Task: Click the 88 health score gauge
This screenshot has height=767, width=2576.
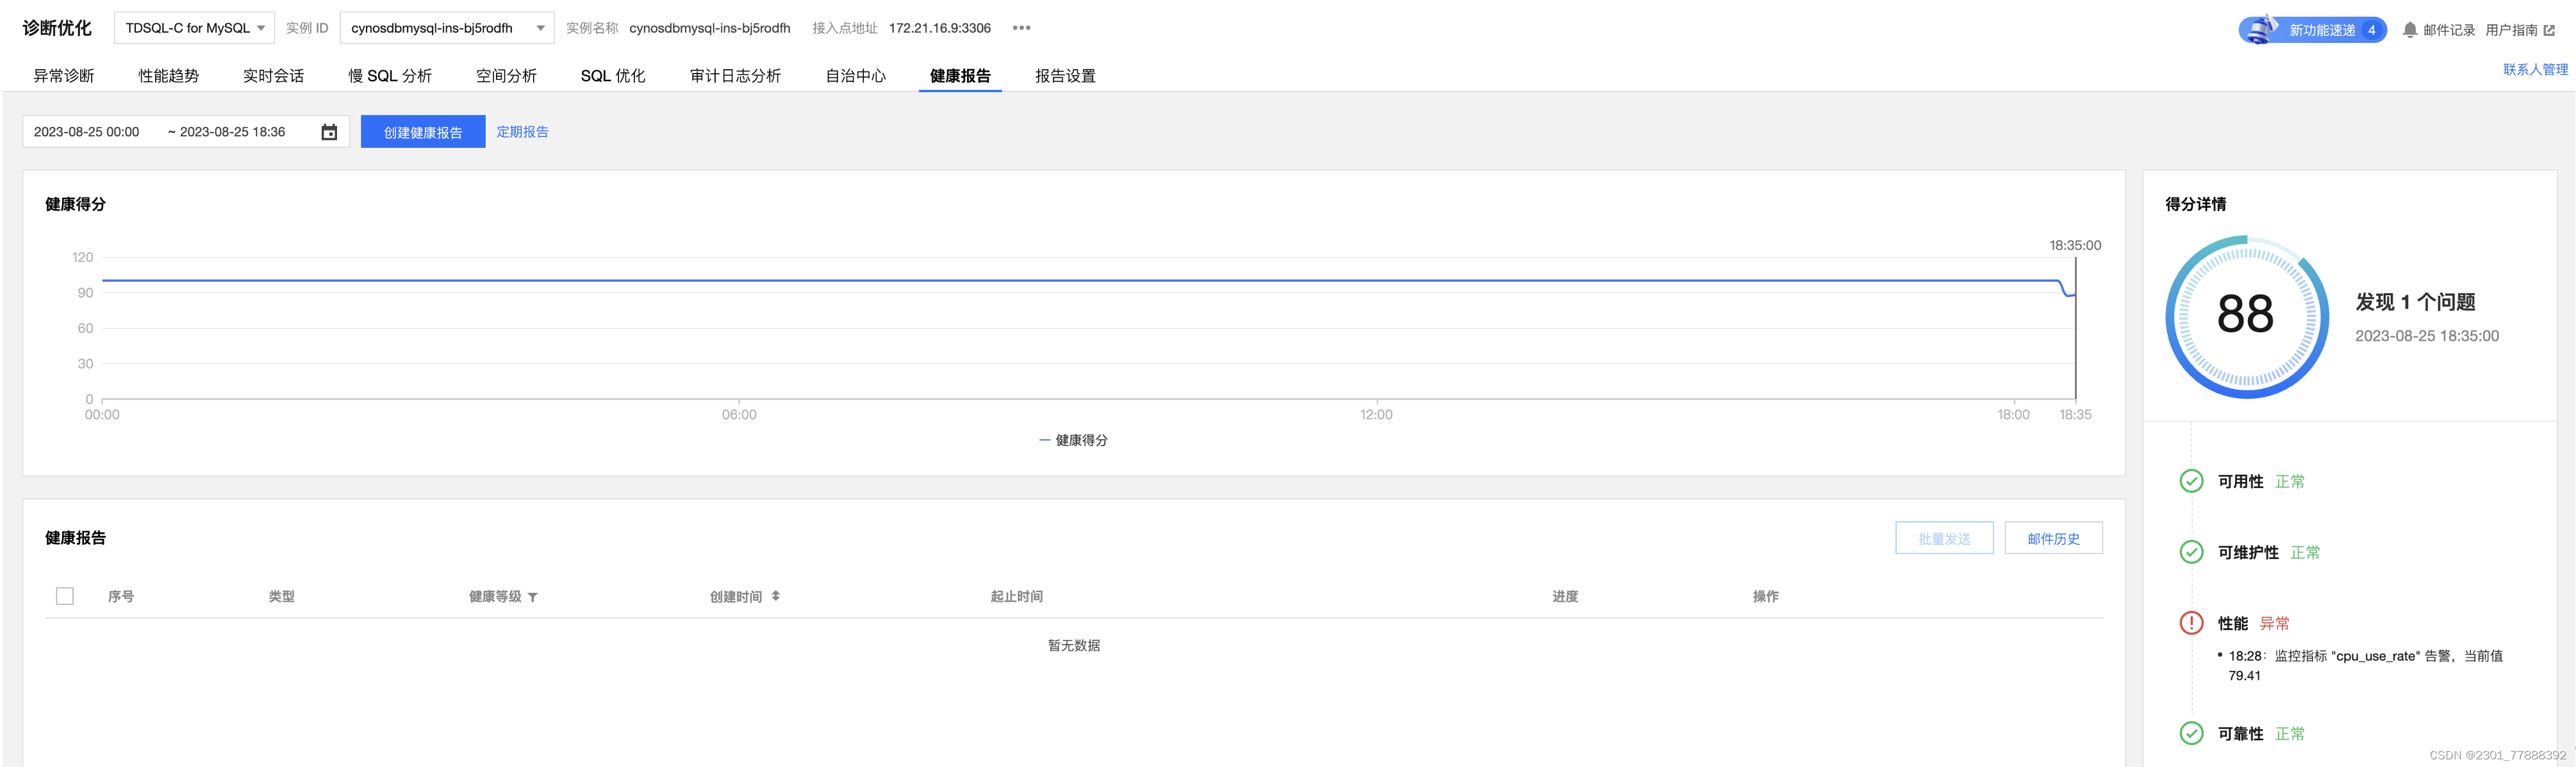Action: pyautogui.click(x=2246, y=316)
